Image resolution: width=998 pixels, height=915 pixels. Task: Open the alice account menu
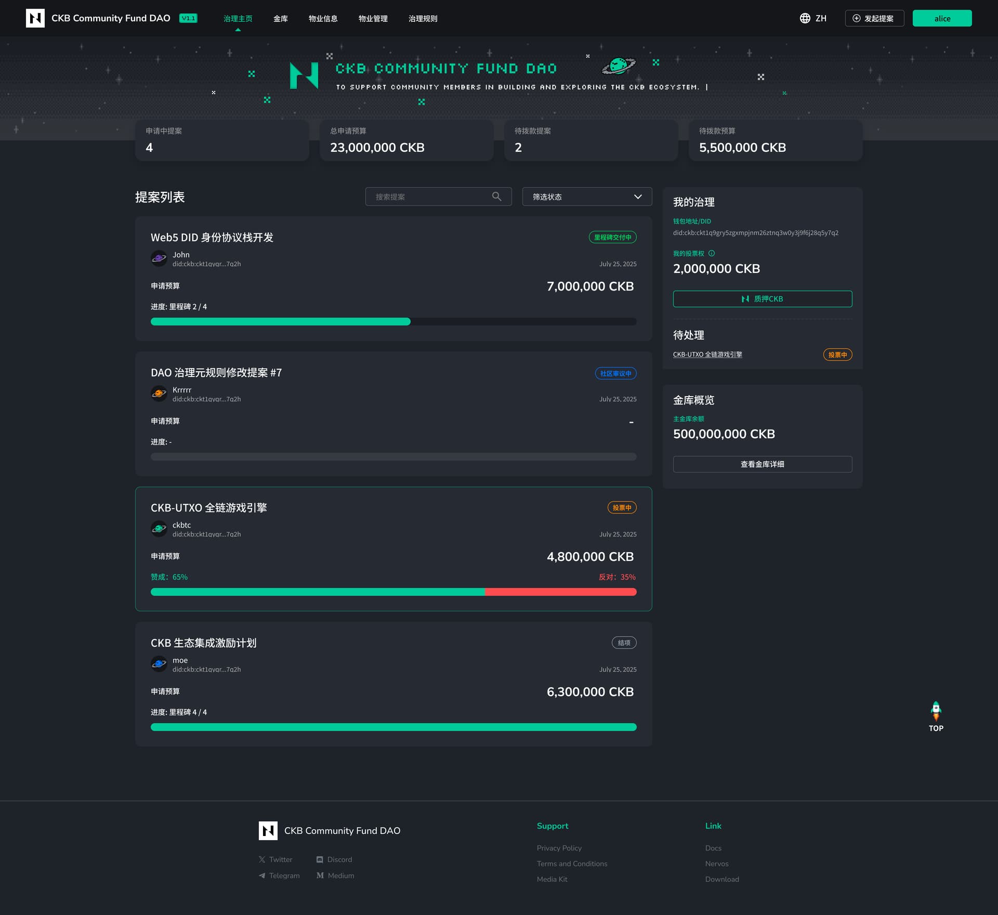pyautogui.click(x=942, y=18)
